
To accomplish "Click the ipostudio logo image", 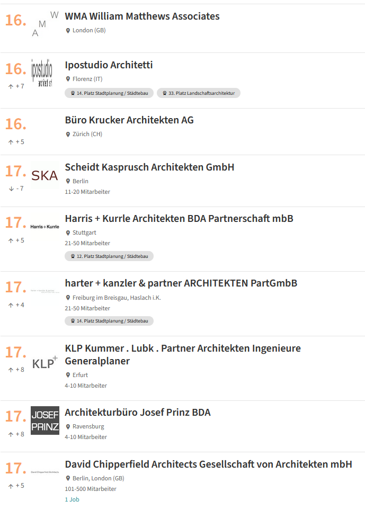I will (42, 73).
